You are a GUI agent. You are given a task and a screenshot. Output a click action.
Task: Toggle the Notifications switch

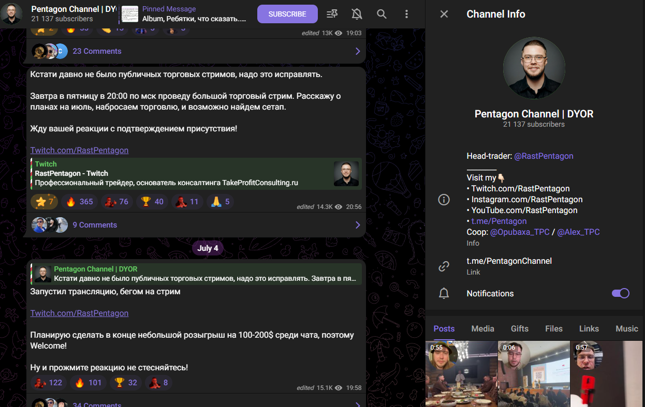621,293
